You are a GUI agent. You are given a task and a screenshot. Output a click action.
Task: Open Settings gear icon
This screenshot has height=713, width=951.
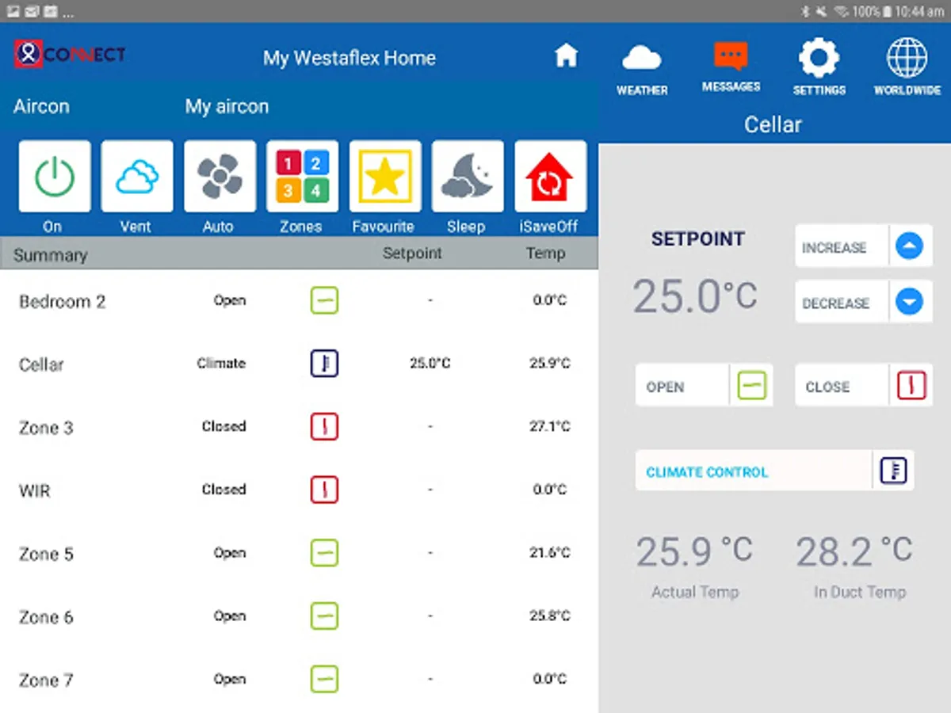[819, 59]
